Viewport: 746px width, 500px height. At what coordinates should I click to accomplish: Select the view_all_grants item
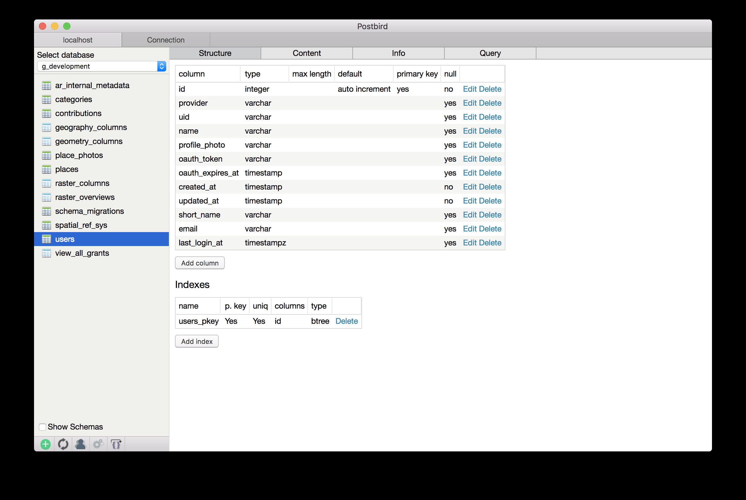coord(82,253)
